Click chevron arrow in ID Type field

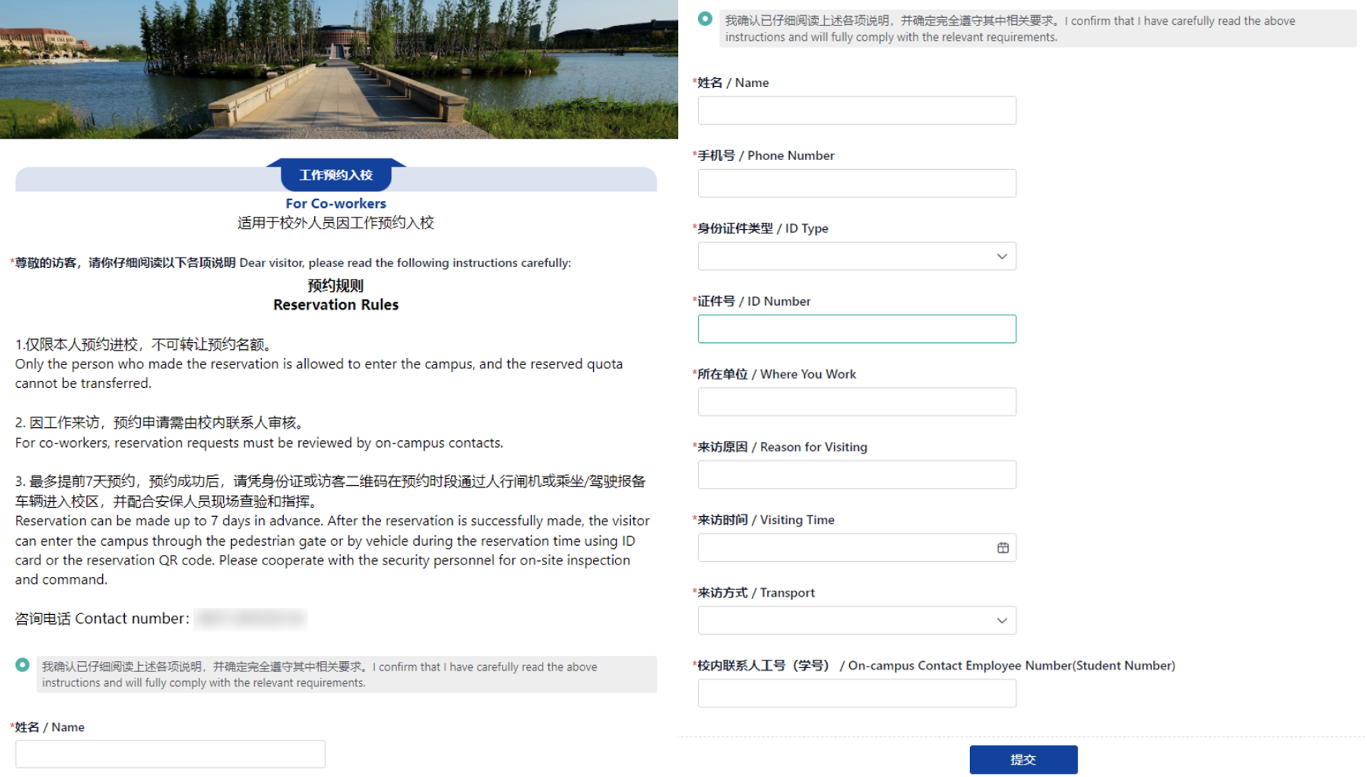[x=1002, y=257]
